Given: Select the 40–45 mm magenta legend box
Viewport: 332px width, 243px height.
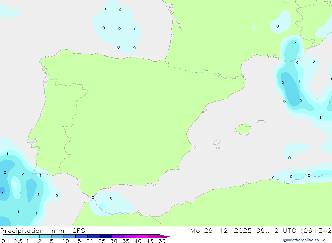Looking at the screenshot, I should coord(142,236).
